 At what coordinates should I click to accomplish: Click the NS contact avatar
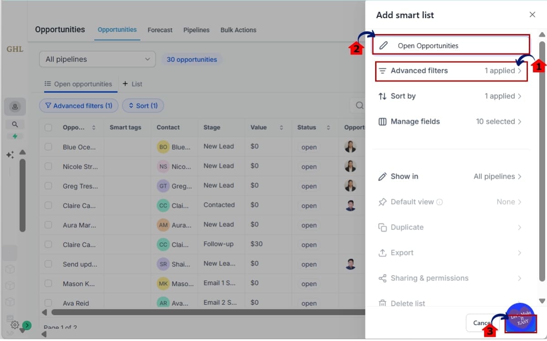click(163, 166)
